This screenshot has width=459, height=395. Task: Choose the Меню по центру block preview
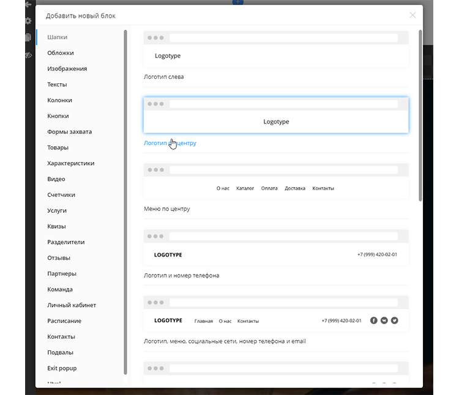click(x=276, y=182)
